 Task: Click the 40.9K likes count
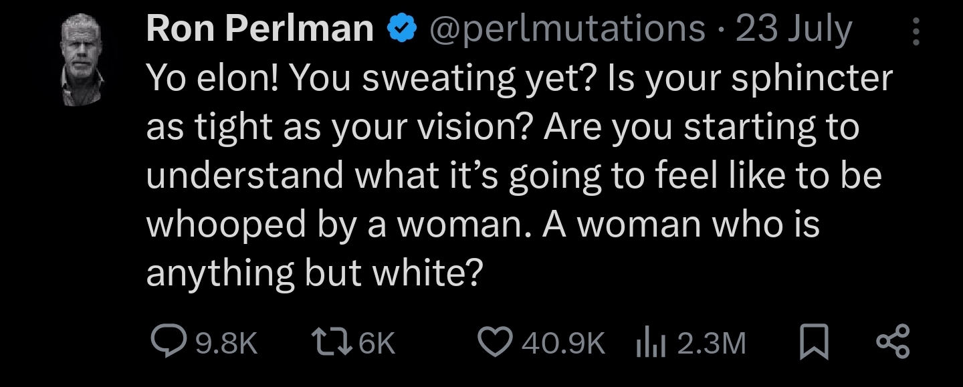click(563, 344)
